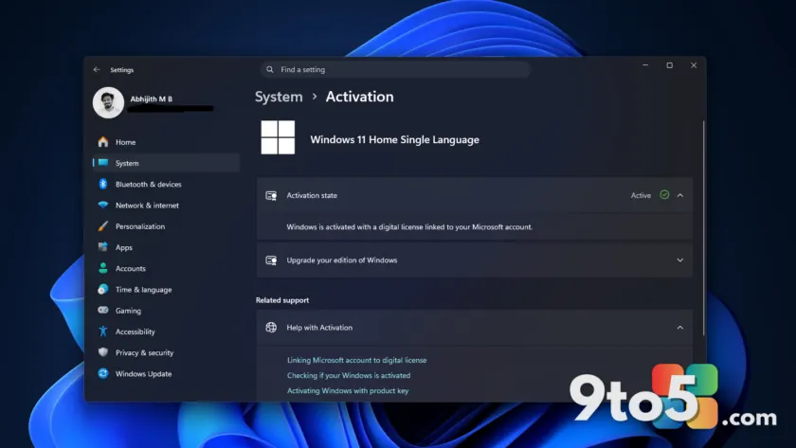This screenshot has width=796, height=448.
Task: Click the Windows logo beside edition name
Action: tap(278, 137)
